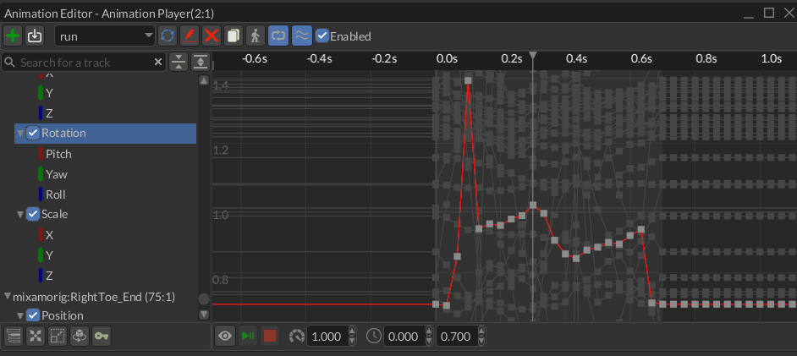Select the X channel under Scale
The width and height of the screenshot is (797, 356).
[49, 235]
